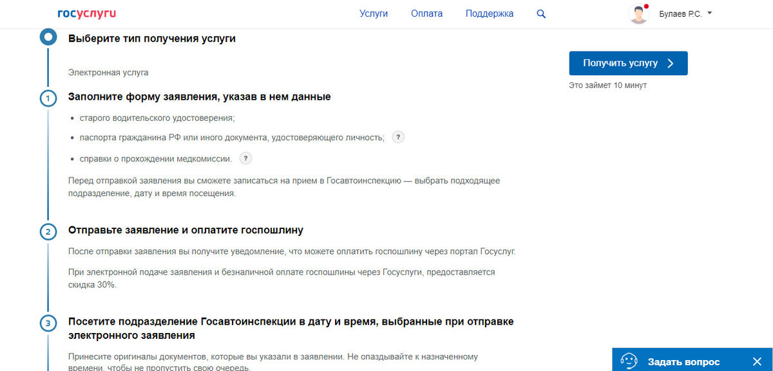The height and width of the screenshot is (371, 773).
Task: Expand the Булаев Р.С. account dropdown arrow
Action: [709, 13]
